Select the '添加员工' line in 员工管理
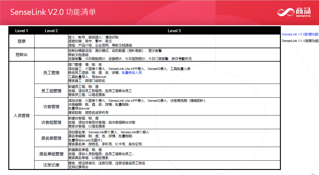Screen dimensions: 319x175 coord(129,69)
